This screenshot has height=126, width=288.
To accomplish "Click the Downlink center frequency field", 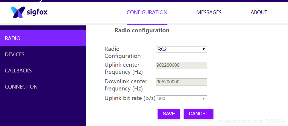I will pos(181,82).
